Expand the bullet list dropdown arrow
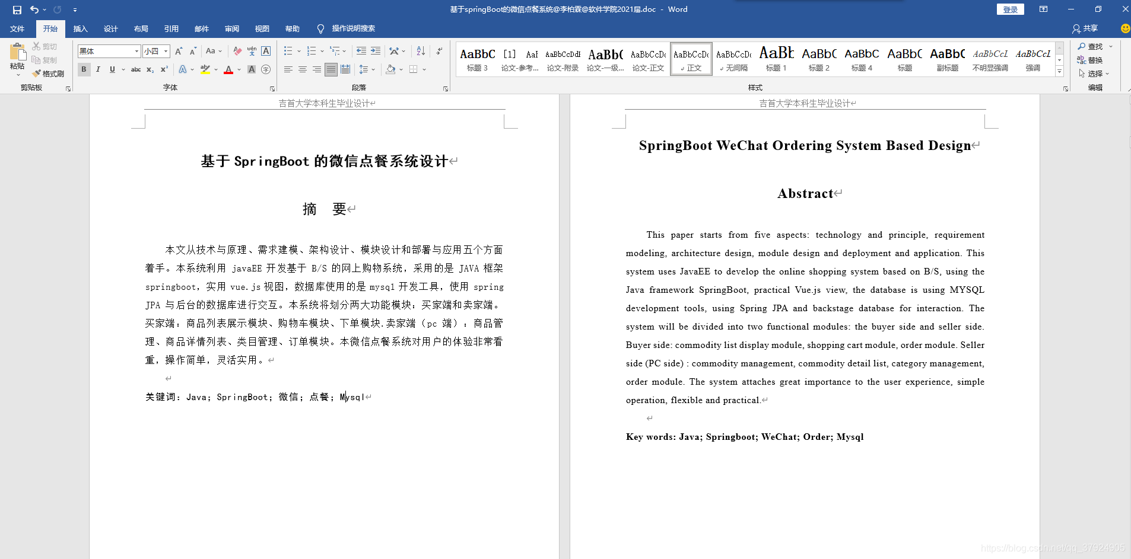 click(299, 51)
